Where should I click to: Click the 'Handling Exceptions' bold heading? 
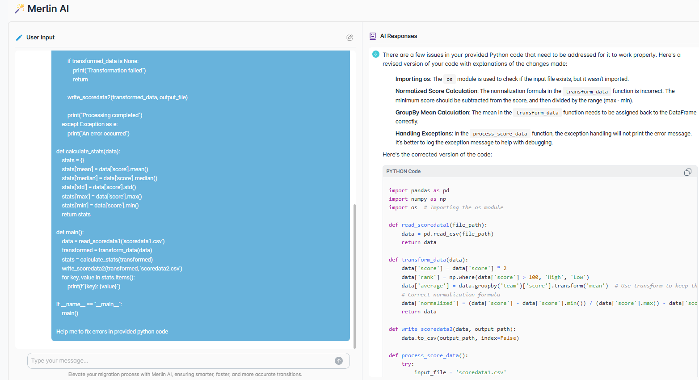tap(423, 134)
